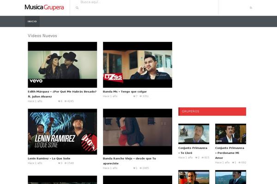This screenshot has height=184, width=277.
Task: Click views eye icon under Edith Márquez video
Action: click(66, 101)
